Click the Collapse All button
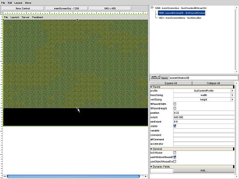The height and width of the screenshot is (179, 239). [x=213, y=83]
